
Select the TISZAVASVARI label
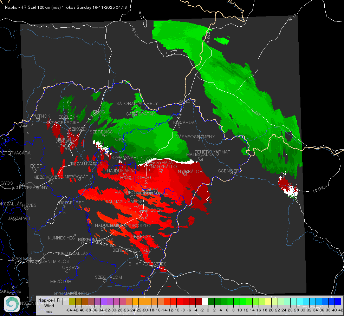(123, 157)
